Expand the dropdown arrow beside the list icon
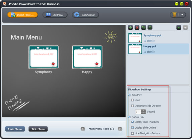Screen dimensions: 192x139 pos(182,15)
